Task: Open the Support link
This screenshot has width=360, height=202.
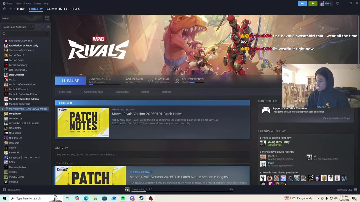Action: (x=166, y=92)
